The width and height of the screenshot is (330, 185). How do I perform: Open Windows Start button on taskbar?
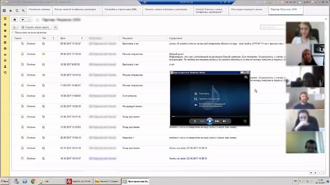5,181
